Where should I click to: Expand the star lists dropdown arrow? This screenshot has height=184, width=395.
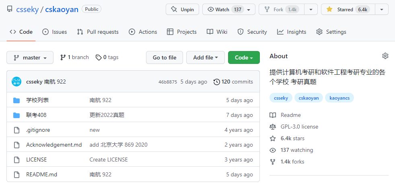tap(382, 10)
